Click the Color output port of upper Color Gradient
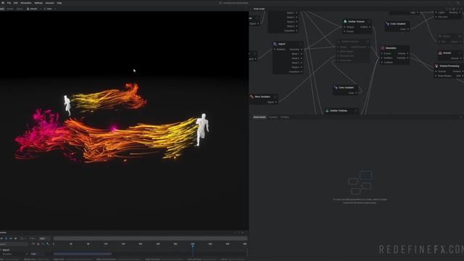This screenshot has height=261, width=464. (408, 29)
